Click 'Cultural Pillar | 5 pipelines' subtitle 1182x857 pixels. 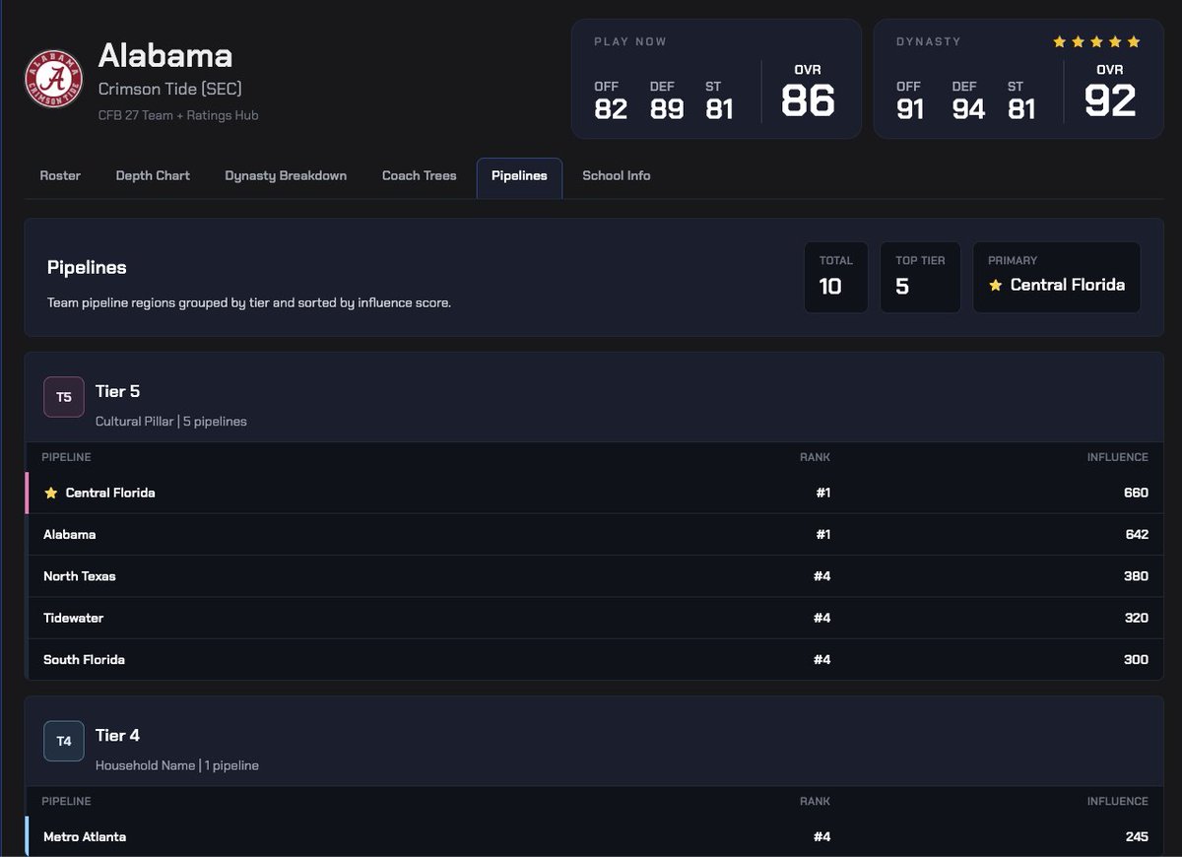171,422
